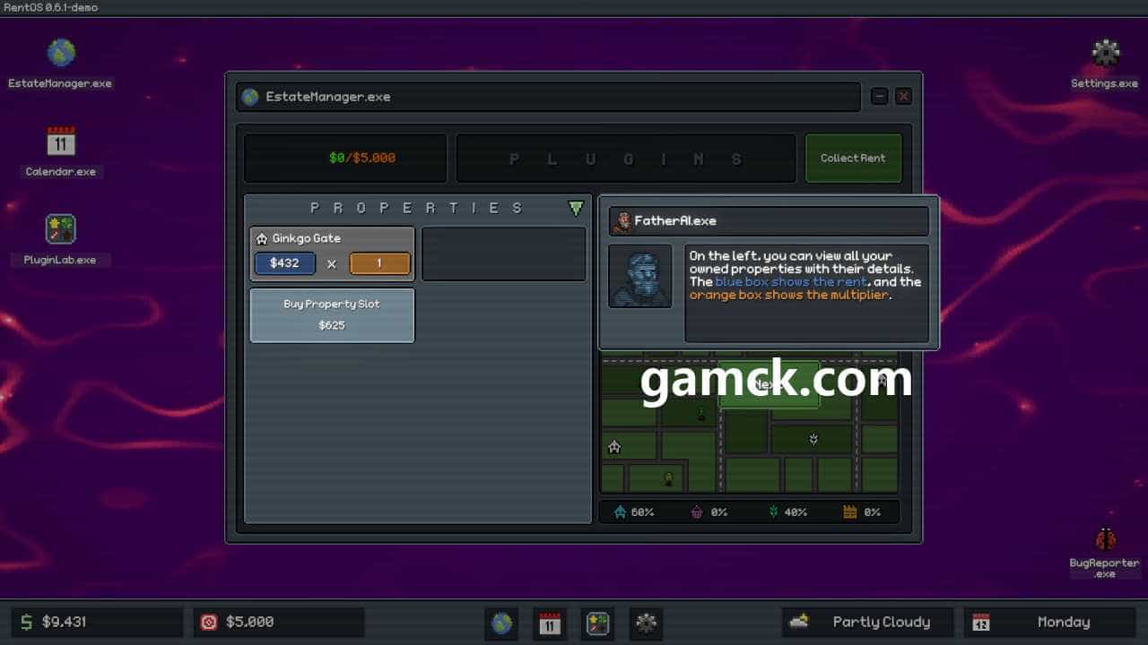Launch Calendar.exe from the desktop
The image size is (1148, 645).
[x=61, y=142]
